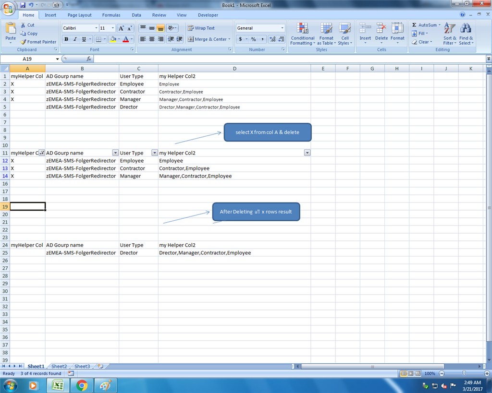Toggle Underline formatting

84,39
